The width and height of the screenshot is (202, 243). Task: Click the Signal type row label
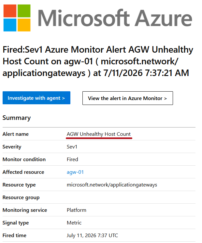coord(16,223)
